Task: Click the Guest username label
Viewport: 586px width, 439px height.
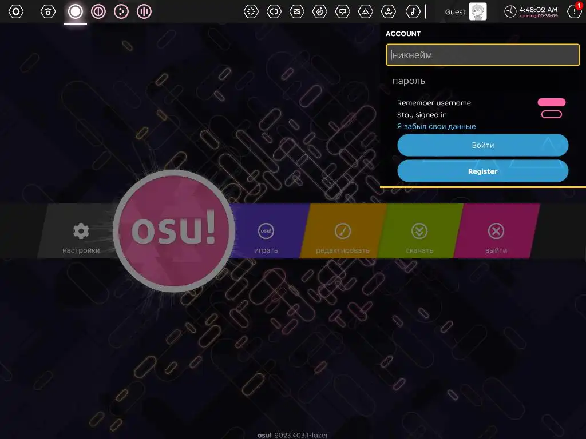Action: pyautogui.click(x=455, y=12)
